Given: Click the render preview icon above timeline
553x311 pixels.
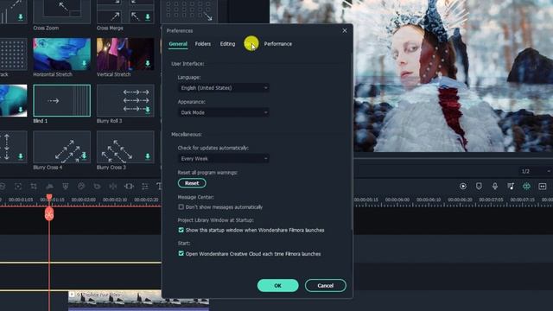Looking at the screenshot, I should [x=463, y=187].
